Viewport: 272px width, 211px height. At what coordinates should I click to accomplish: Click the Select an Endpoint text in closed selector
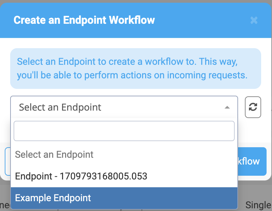coord(60,107)
